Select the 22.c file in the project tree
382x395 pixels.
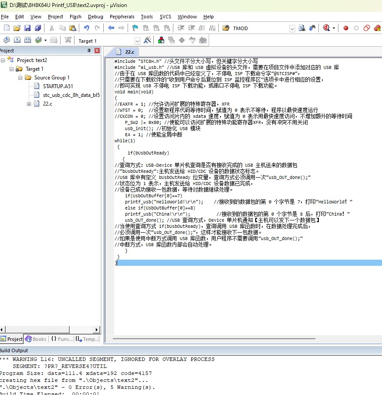click(x=47, y=104)
